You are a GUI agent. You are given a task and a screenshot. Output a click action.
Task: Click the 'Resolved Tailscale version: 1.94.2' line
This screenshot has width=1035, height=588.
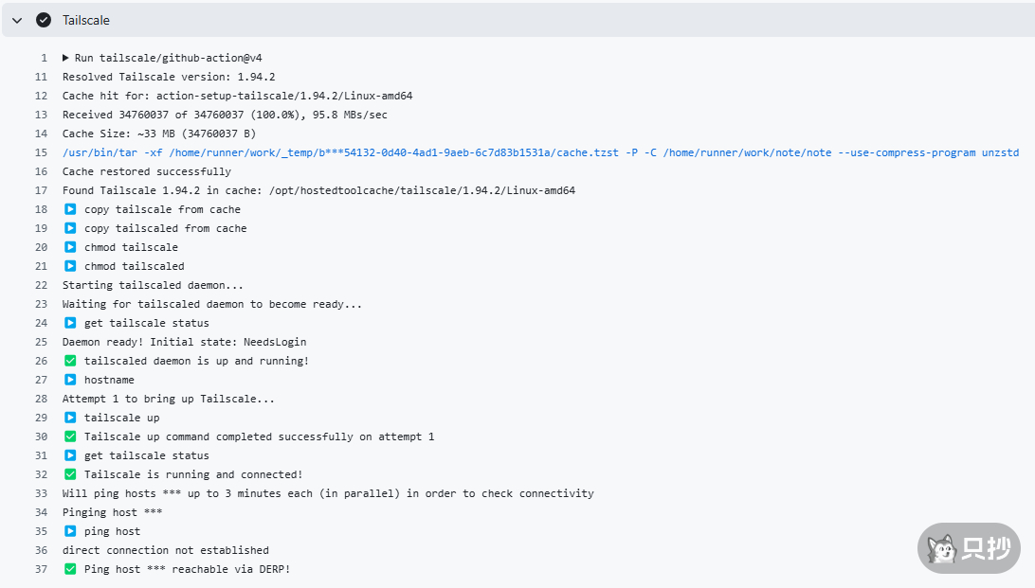click(x=169, y=77)
